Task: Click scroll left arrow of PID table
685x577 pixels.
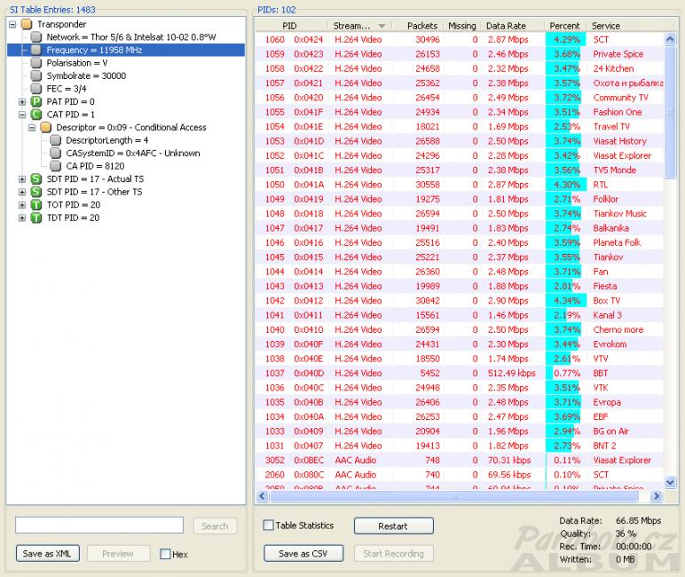Action: (x=262, y=496)
